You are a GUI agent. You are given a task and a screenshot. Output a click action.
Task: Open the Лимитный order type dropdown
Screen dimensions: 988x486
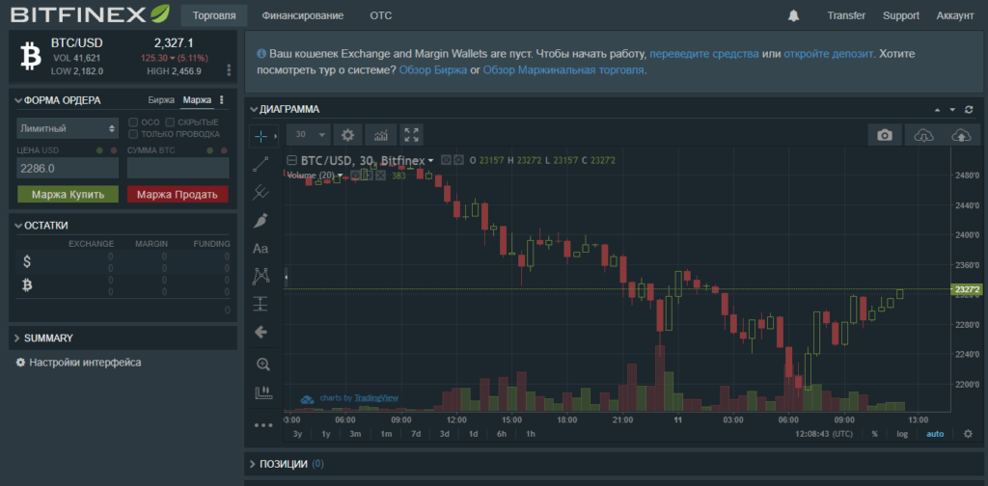tap(68, 128)
